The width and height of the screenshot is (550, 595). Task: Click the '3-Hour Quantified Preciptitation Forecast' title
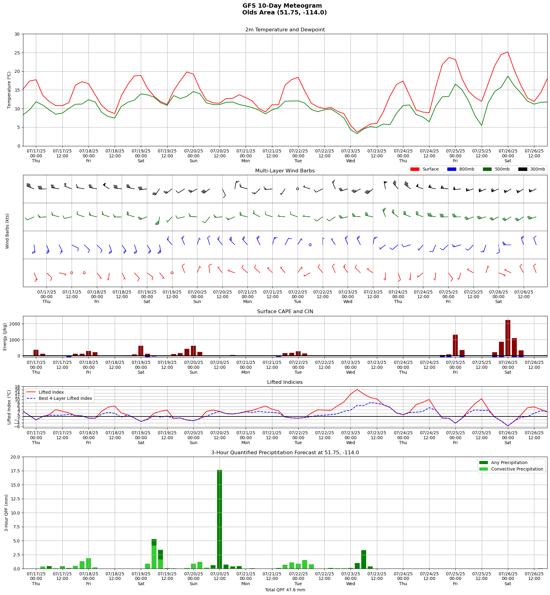(x=285, y=453)
